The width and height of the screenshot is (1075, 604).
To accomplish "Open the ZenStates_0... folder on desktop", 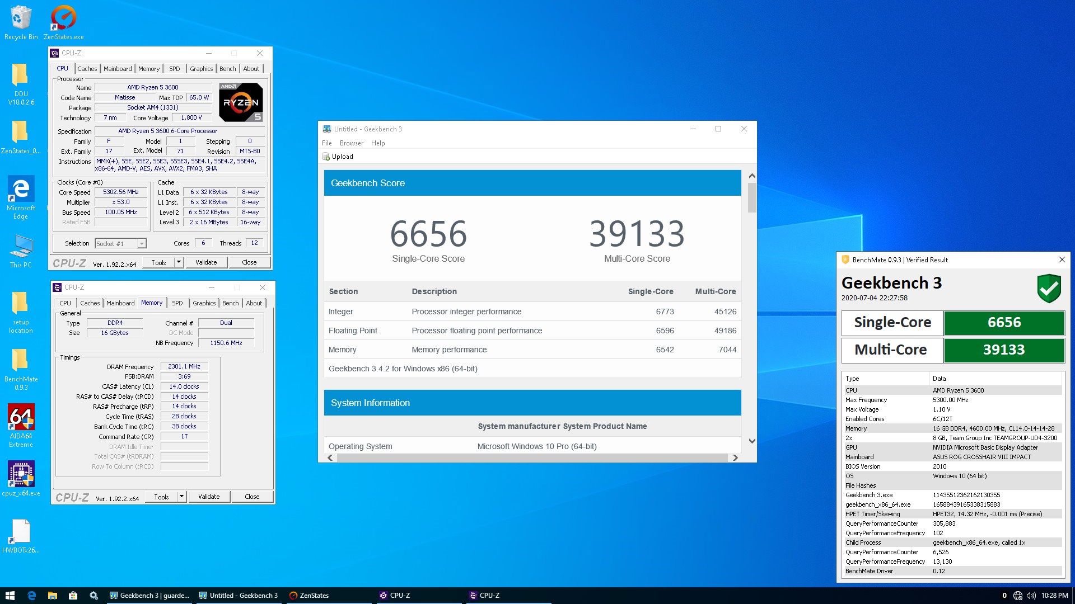I will click(x=21, y=137).
